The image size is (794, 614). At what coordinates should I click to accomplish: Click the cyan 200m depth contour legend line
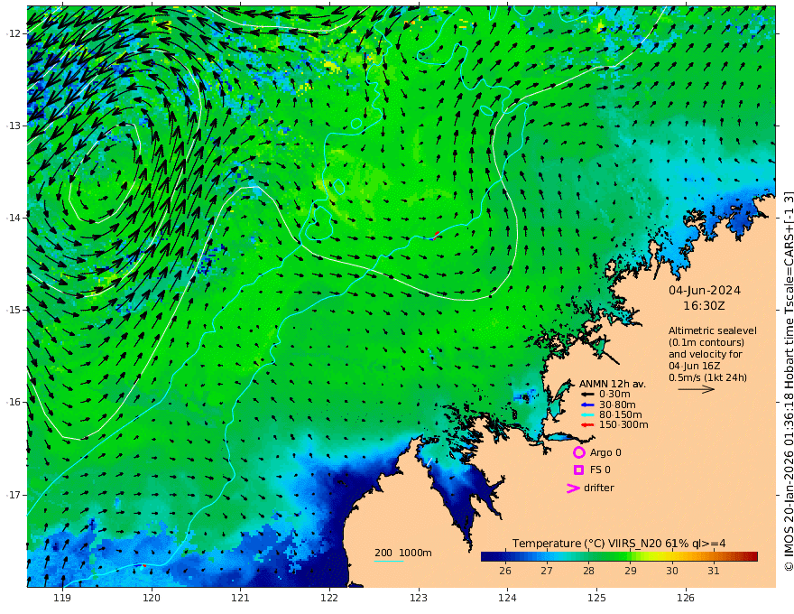tap(389, 562)
